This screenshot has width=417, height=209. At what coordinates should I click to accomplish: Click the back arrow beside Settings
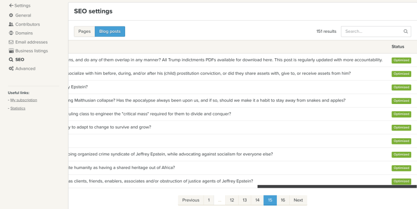(11, 6)
